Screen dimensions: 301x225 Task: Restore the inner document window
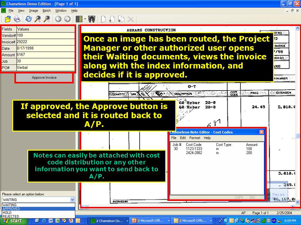[292, 11]
